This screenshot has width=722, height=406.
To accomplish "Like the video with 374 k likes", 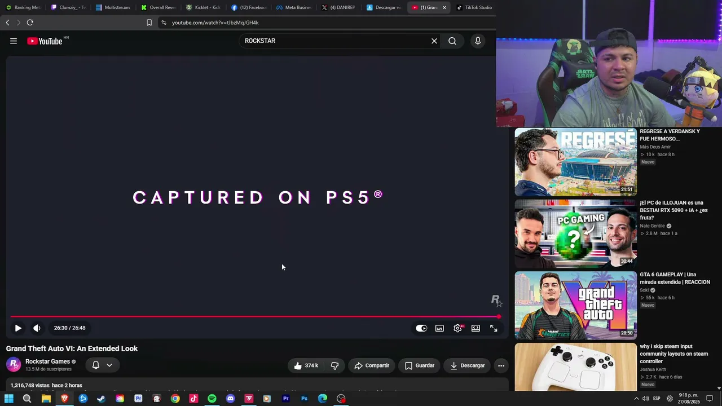I will pos(305,365).
